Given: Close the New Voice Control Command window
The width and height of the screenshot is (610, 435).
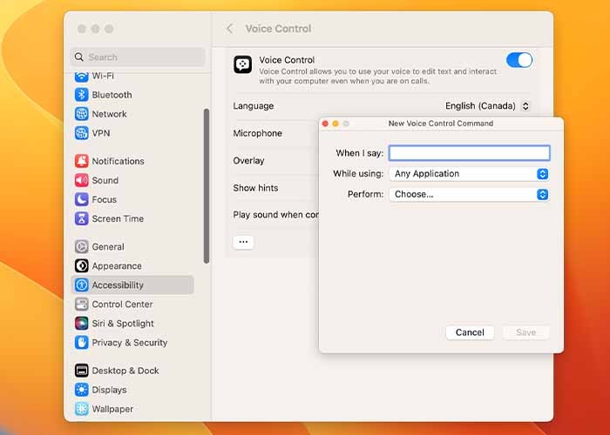Looking at the screenshot, I should point(325,124).
